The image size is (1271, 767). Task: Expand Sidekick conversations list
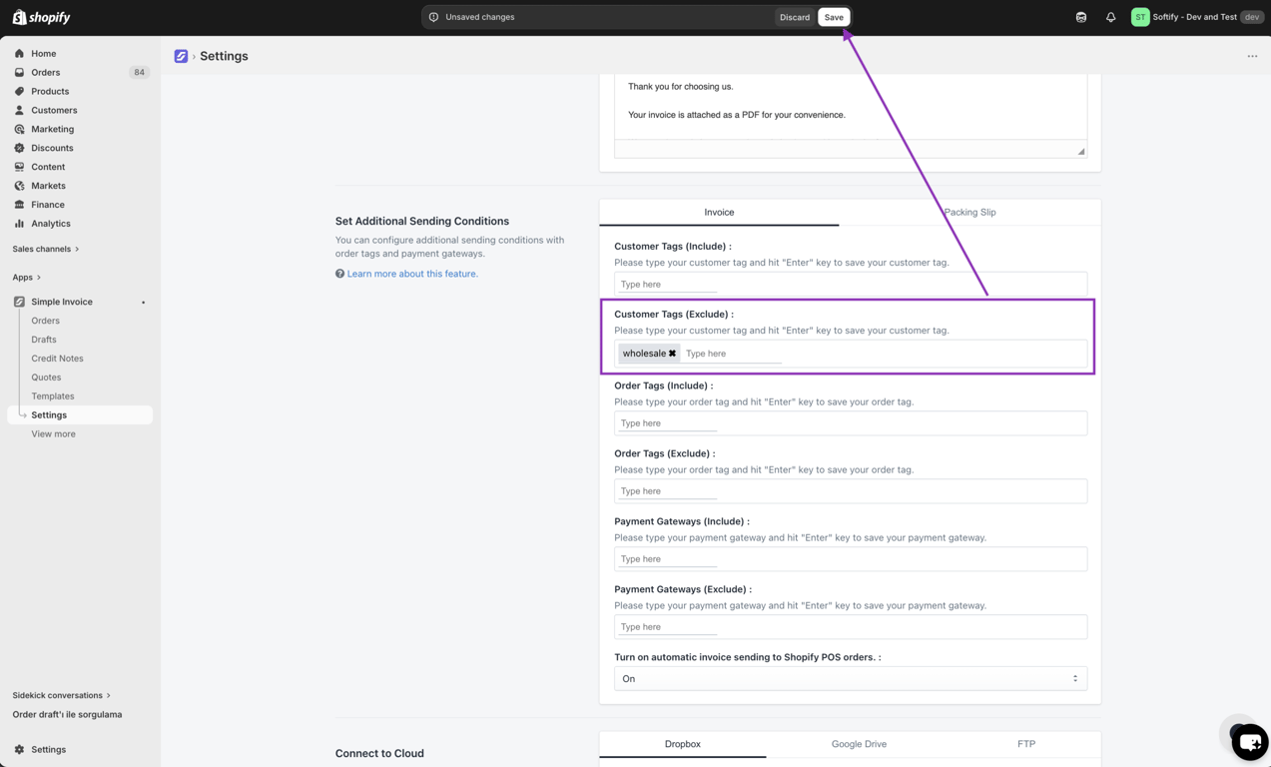(61, 695)
